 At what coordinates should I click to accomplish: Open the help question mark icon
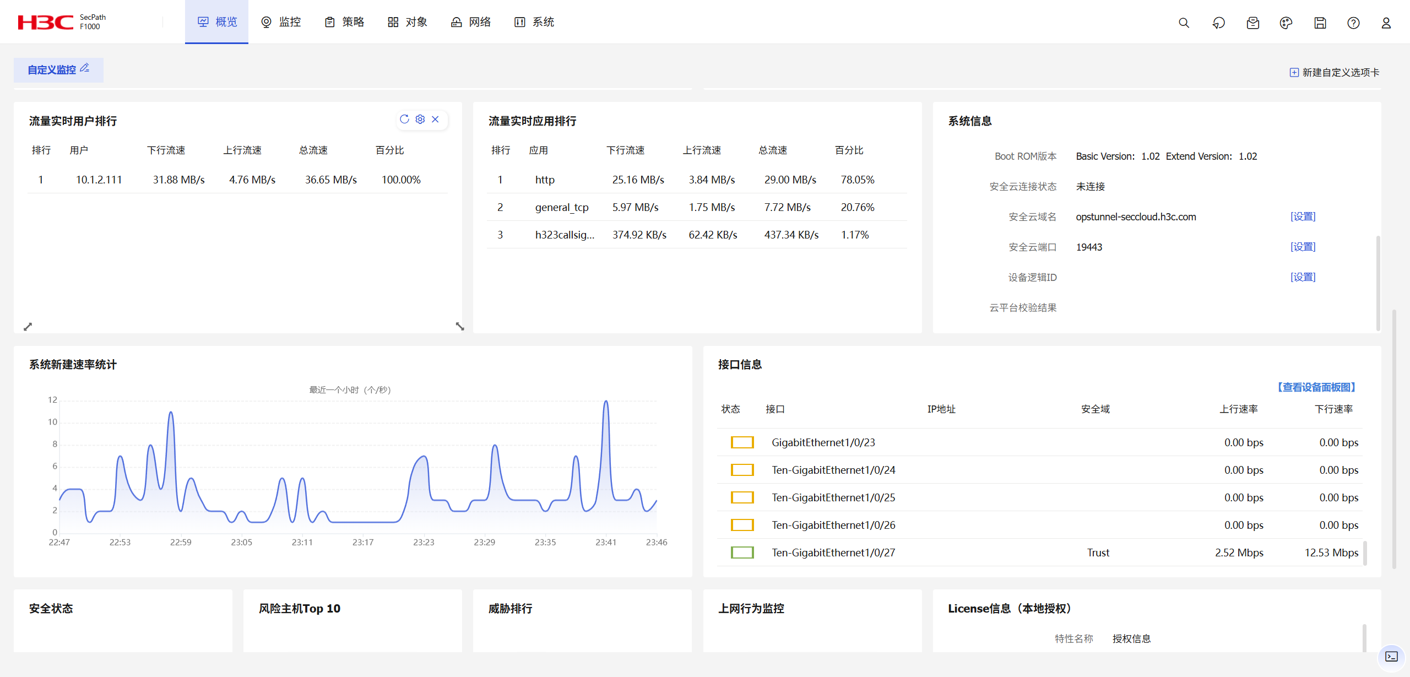(x=1353, y=23)
